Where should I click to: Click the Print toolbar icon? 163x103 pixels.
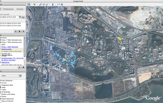[62, 4]
